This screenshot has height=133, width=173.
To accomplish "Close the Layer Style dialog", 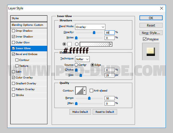I will (162, 8).
